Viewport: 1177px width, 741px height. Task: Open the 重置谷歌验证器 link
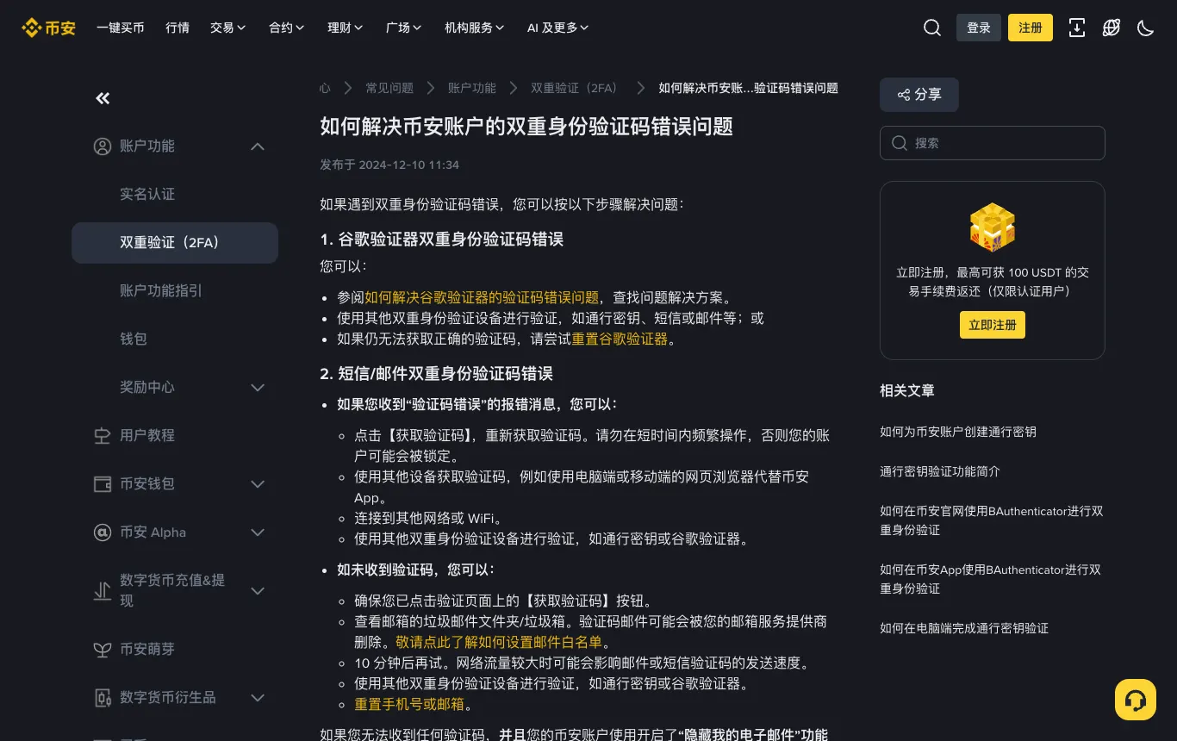click(620, 339)
